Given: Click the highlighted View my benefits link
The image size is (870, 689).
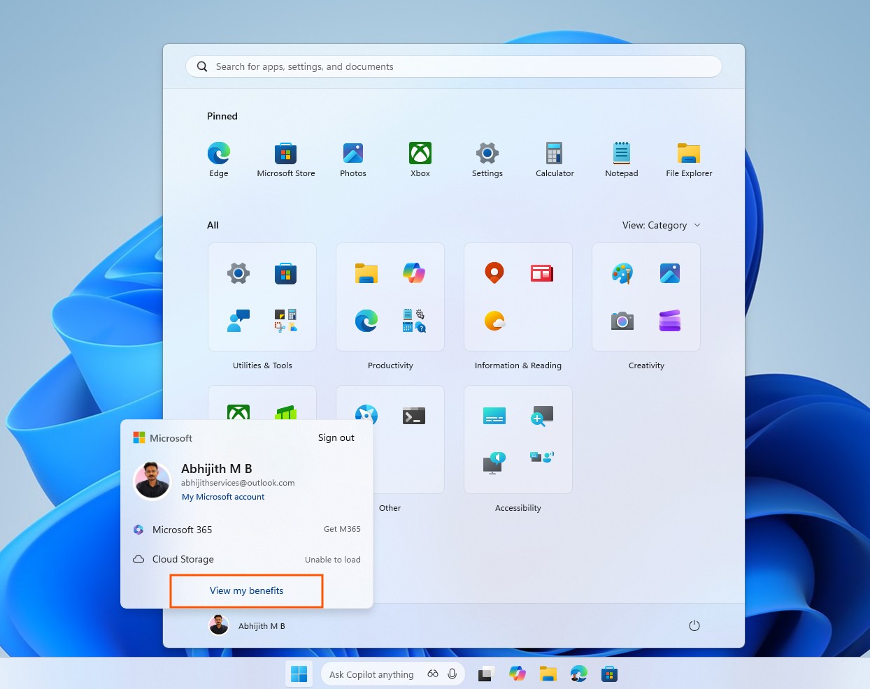Looking at the screenshot, I should click(246, 590).
